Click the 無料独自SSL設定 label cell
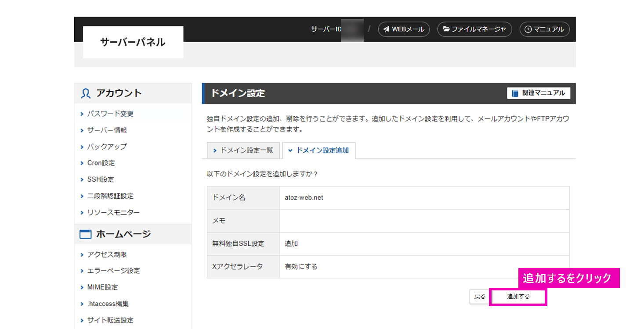The image size is (637, 329). [243, 244]
